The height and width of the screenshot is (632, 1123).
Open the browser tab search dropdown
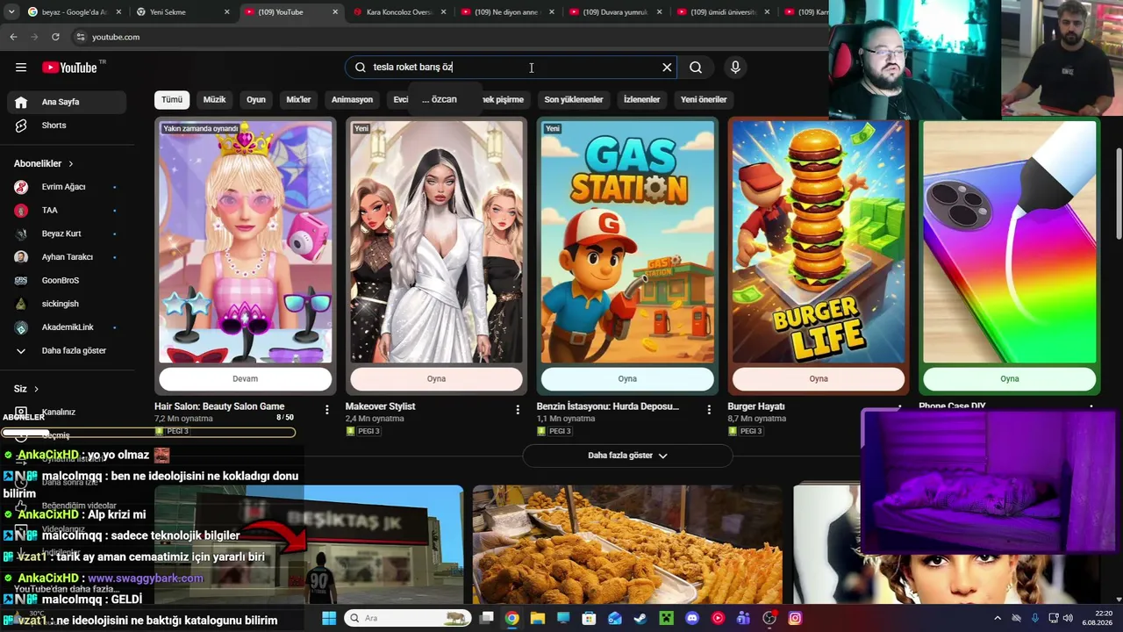[x=12, y=11]
